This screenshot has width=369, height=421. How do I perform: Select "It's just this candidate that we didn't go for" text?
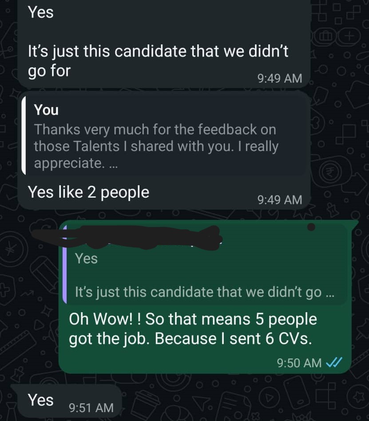(x=158, y=60)
